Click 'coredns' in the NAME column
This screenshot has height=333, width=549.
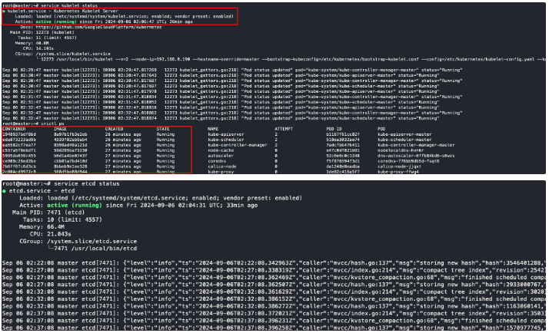point(217,161)
